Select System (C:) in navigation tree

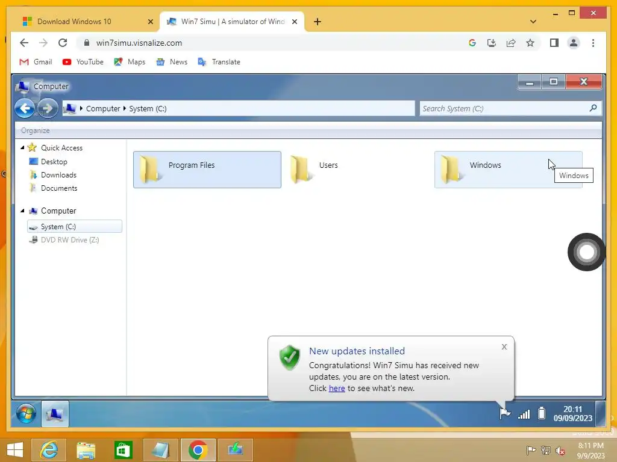point(74,227)
